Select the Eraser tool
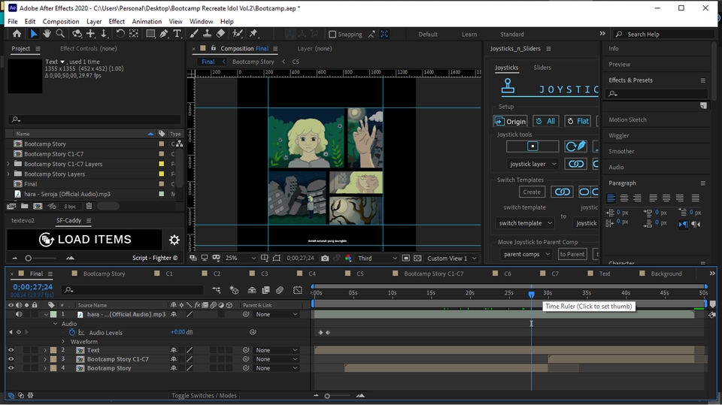Viewport: 722px width, 405px height. 220,34
